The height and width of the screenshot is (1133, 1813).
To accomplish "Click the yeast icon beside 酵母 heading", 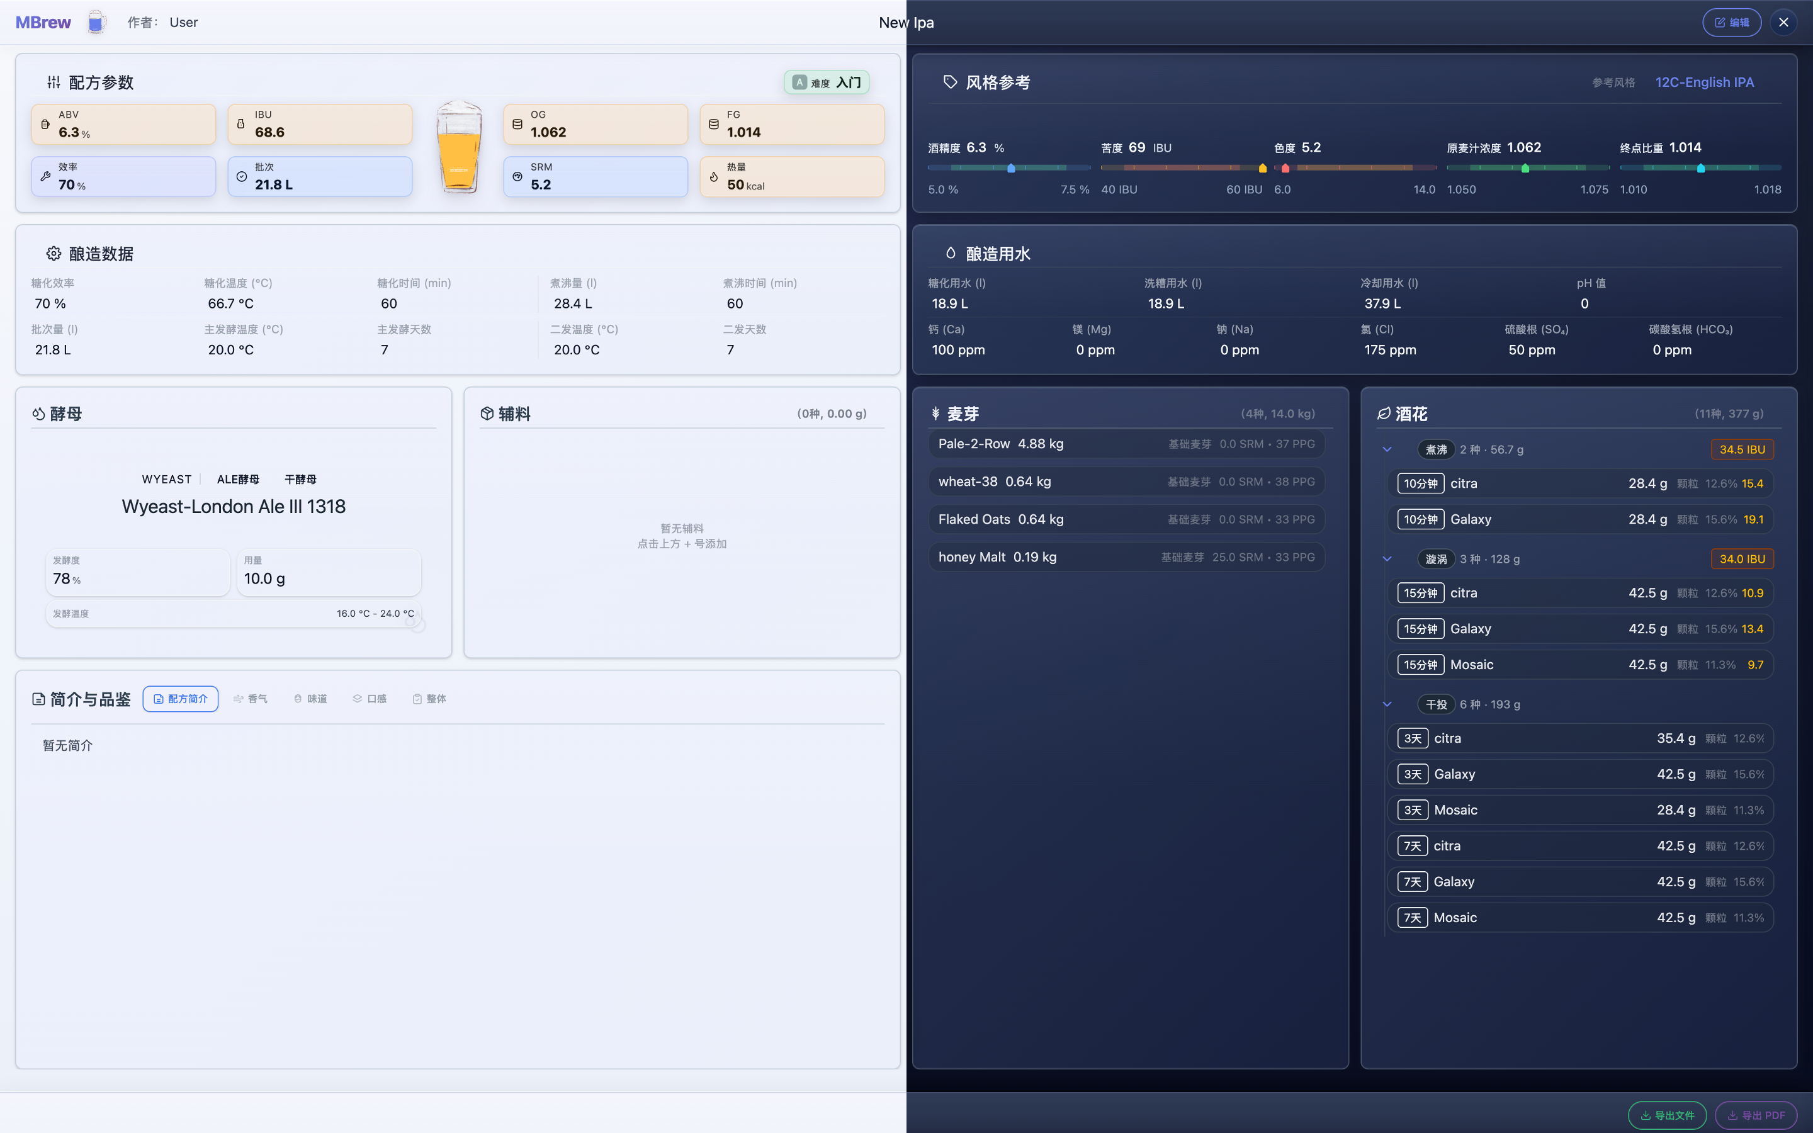I will (39, 414).
